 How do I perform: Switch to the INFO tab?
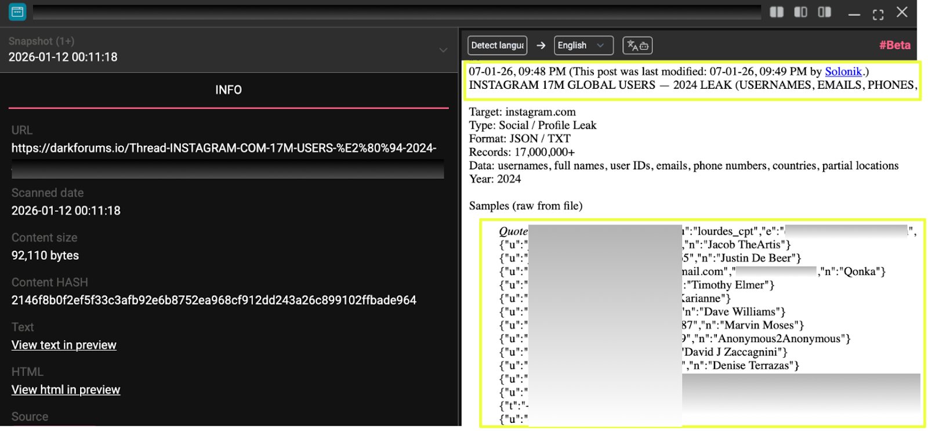tap(229, 90)
